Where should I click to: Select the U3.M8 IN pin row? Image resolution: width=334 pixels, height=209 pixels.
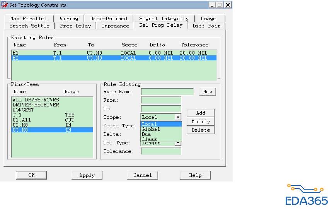click(52, 130)
